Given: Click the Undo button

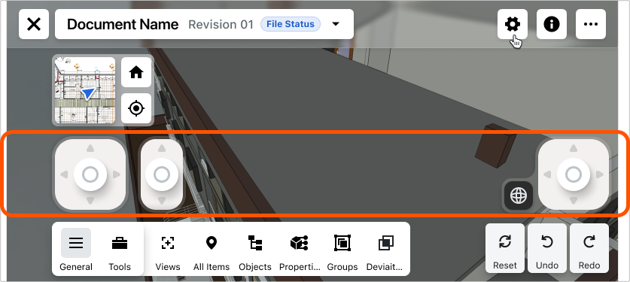Looking at the screenshot, I should tap(547, 248).
